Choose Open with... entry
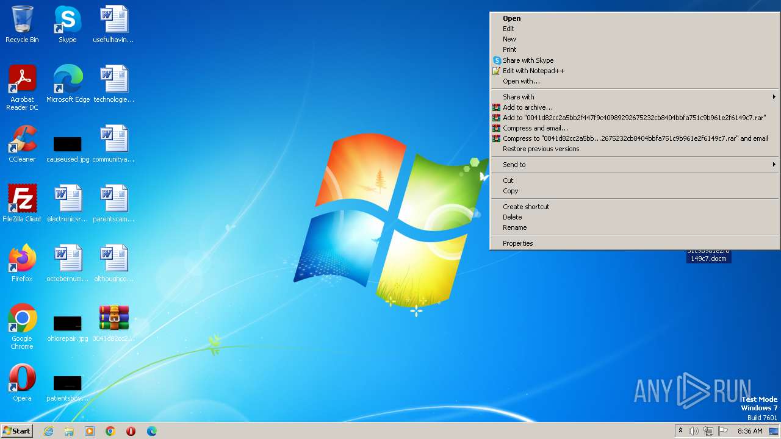Screen dimensions: 781x439 click(x=635, y=81)
